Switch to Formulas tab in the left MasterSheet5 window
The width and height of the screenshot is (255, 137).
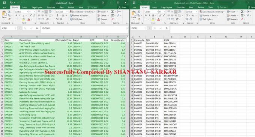pyautogui.click(x=51, y=8)
